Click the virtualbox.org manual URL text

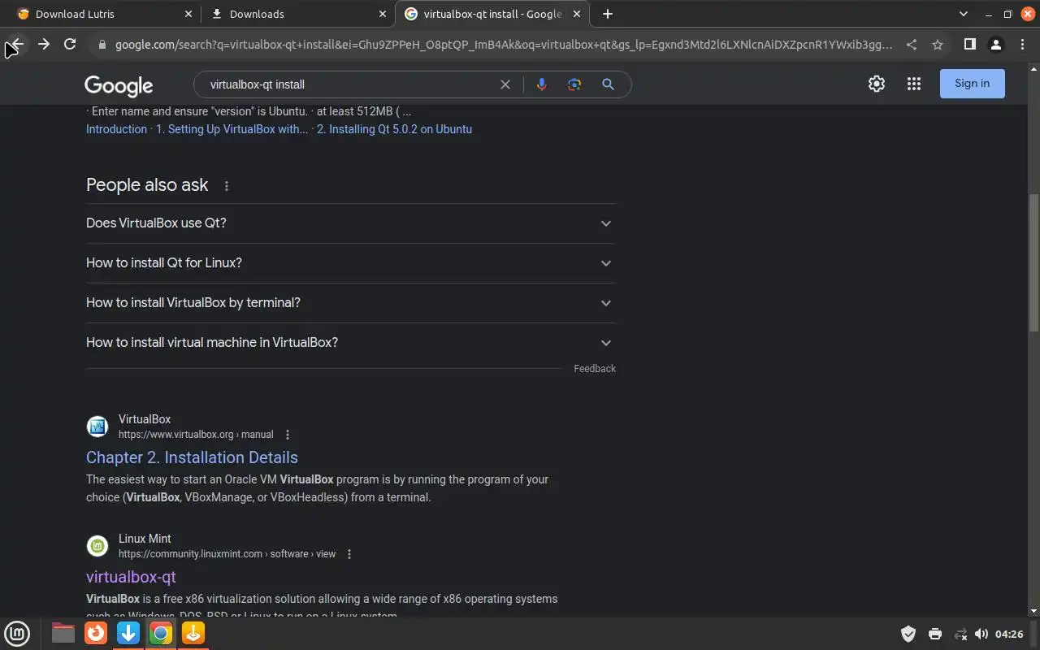coord(196,435)
